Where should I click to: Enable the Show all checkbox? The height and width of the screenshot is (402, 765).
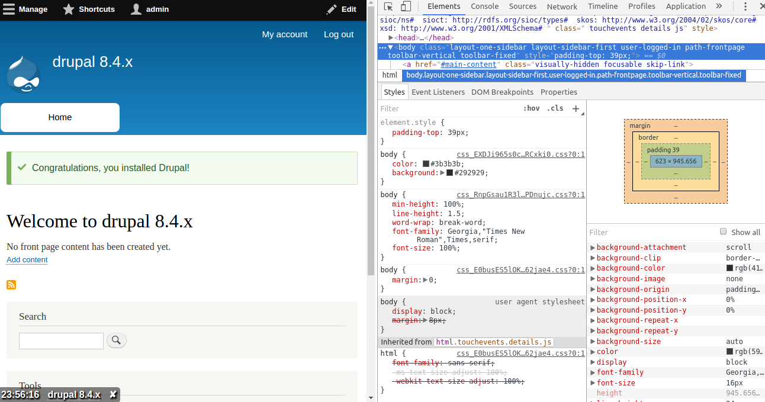(x=723, y=231)
